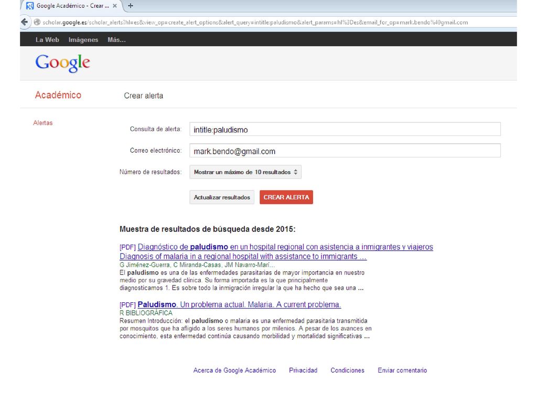Click the Correo electrónico field
The width and height of the screenshot is (537, 403).
pos(345,151)
